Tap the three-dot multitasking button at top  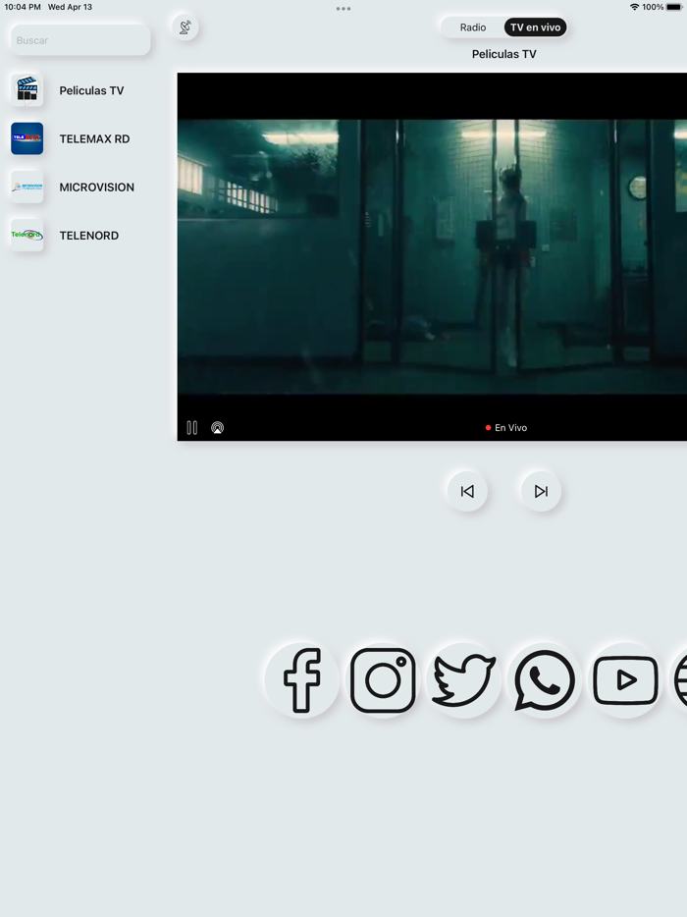tap(343, 9)
